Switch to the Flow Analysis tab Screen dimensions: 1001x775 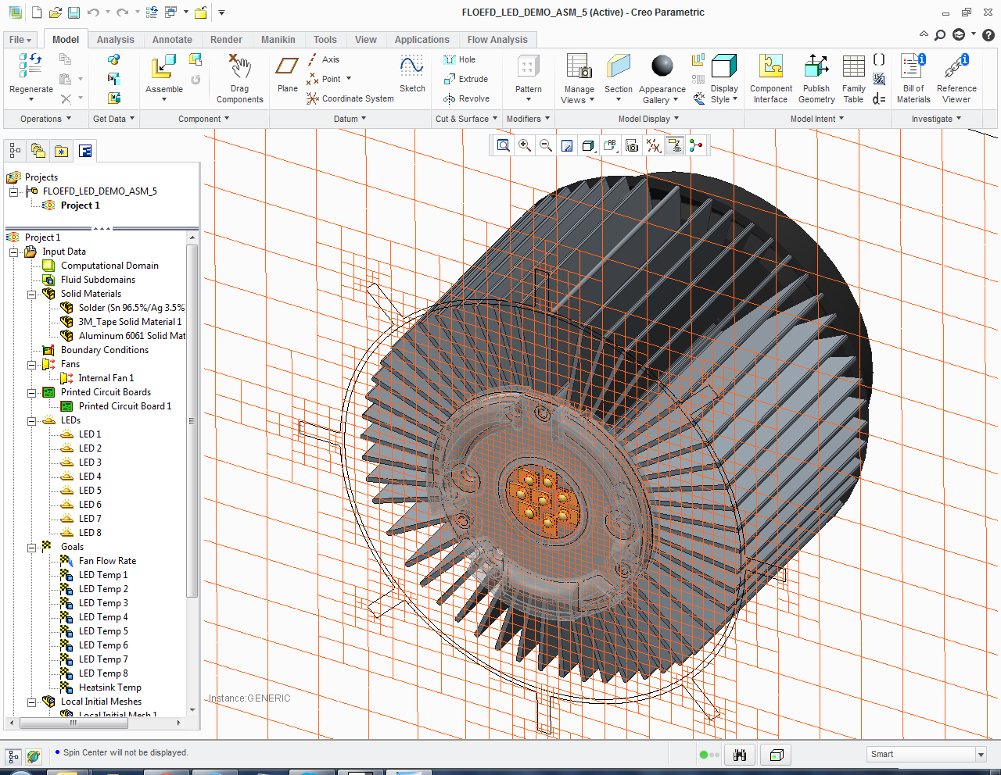pos(497,40)
